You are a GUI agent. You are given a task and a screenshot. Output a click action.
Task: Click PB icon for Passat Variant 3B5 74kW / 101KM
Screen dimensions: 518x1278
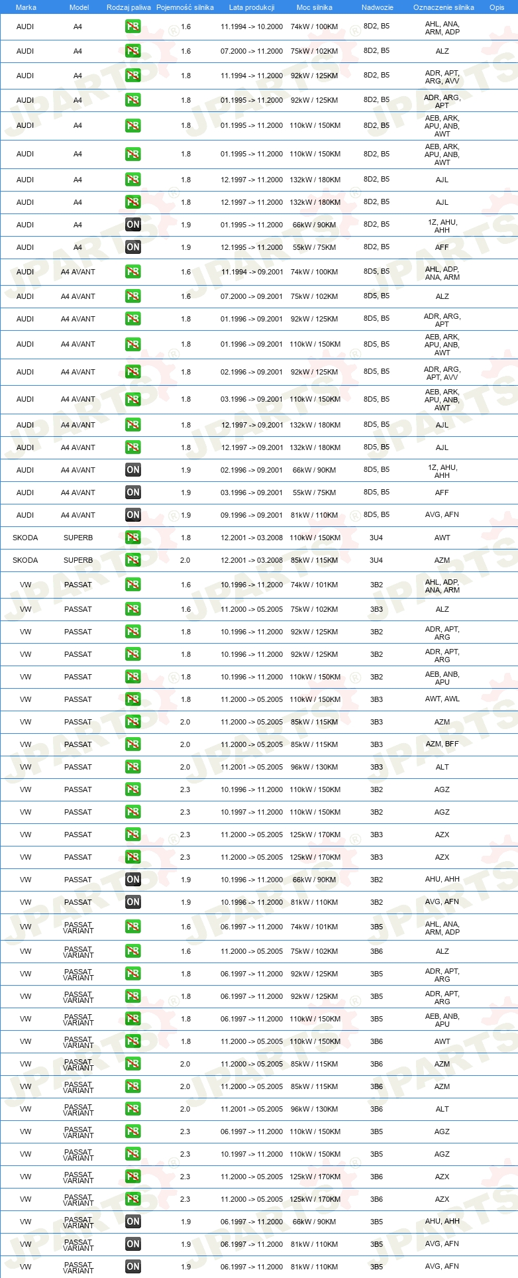coord(133,927)
